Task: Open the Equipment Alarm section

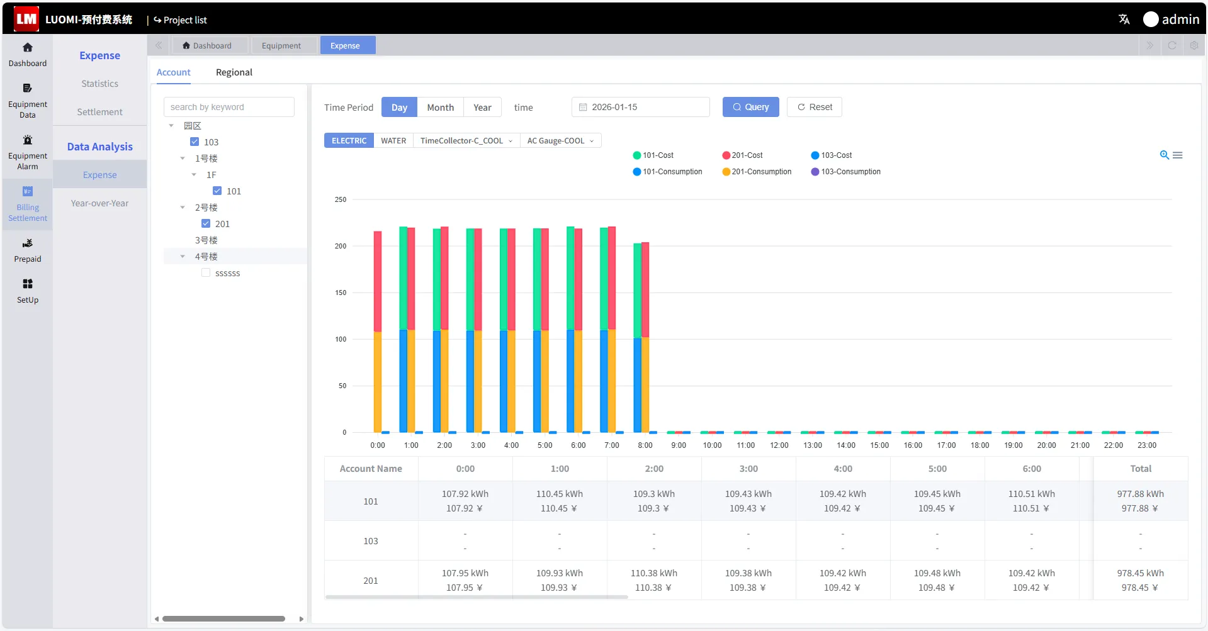Action: coord(27,152)
